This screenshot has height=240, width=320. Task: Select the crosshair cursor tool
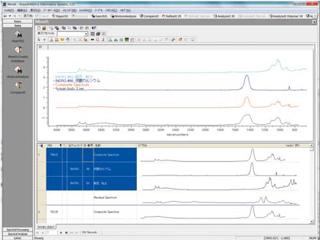[x=44, y=40]
